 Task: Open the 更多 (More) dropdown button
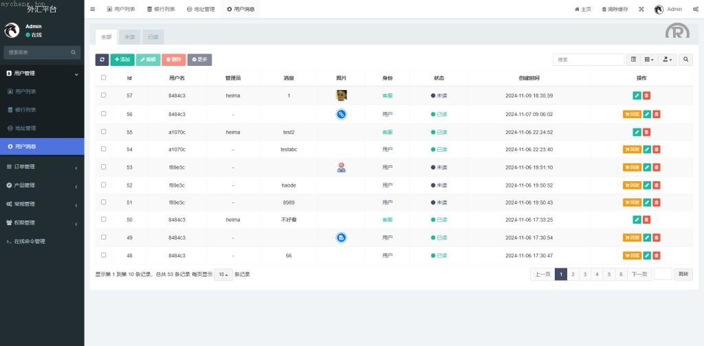click(x=199, y=60)
